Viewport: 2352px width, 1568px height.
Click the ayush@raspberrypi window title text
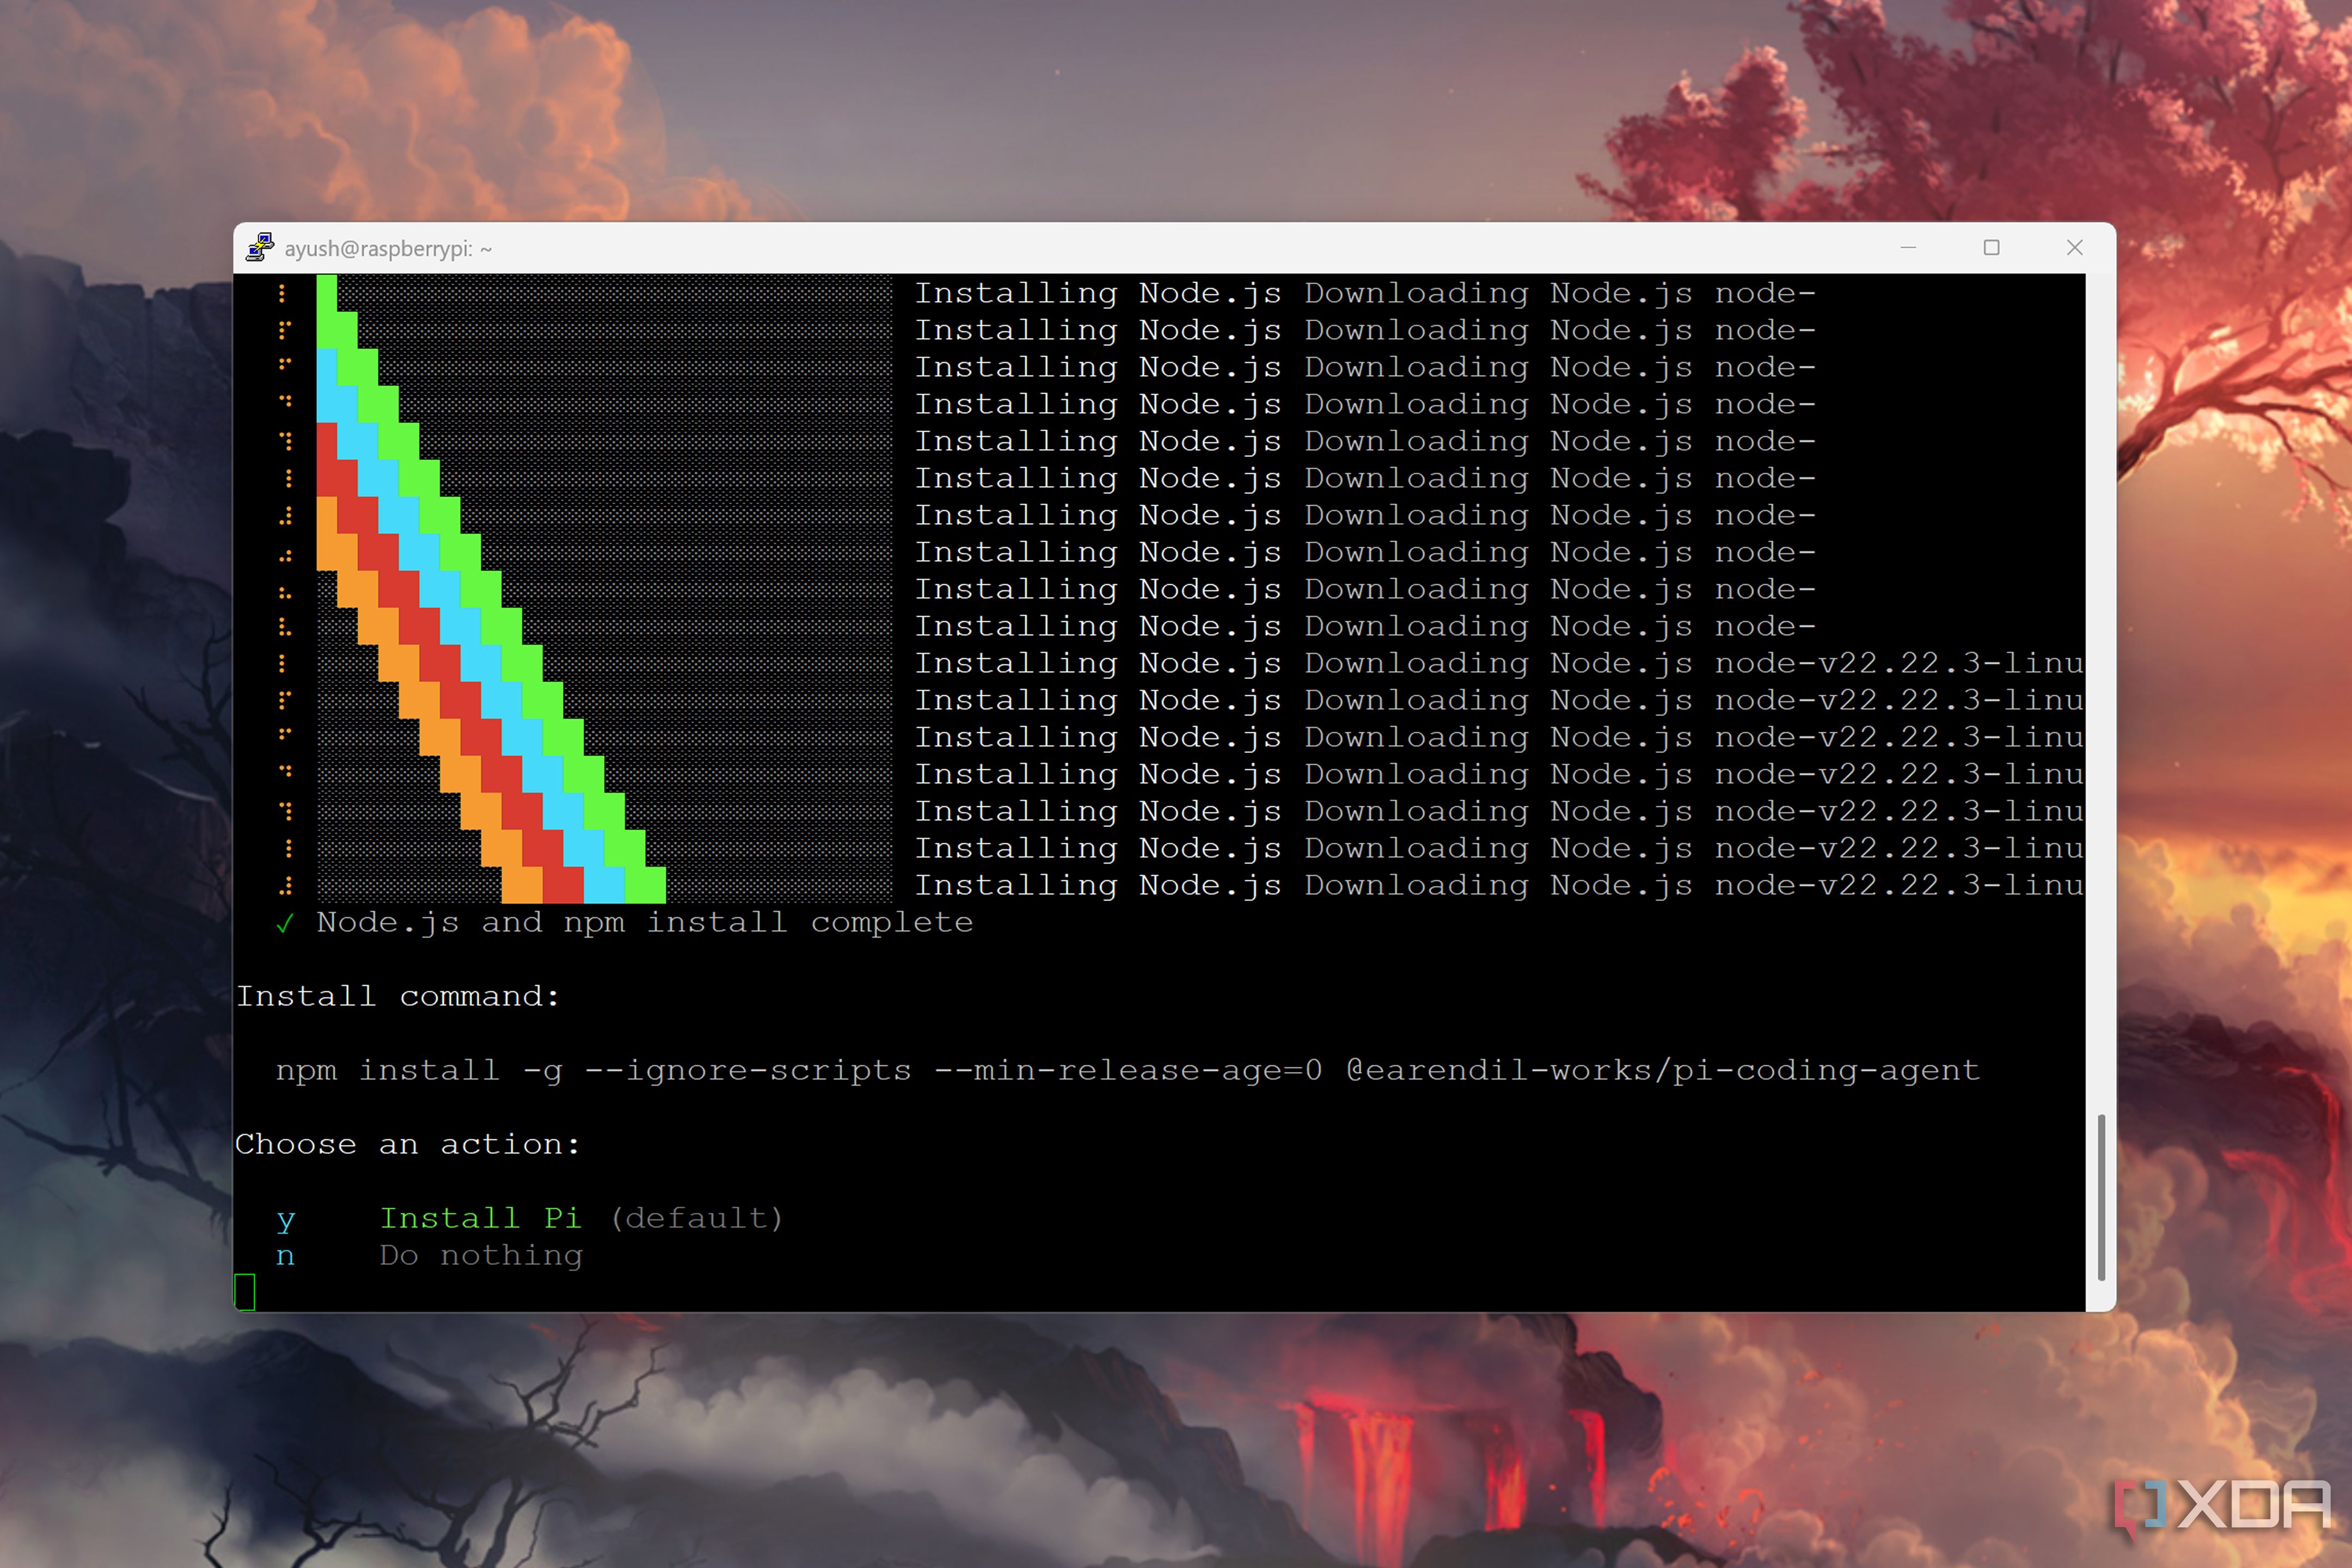388,248
